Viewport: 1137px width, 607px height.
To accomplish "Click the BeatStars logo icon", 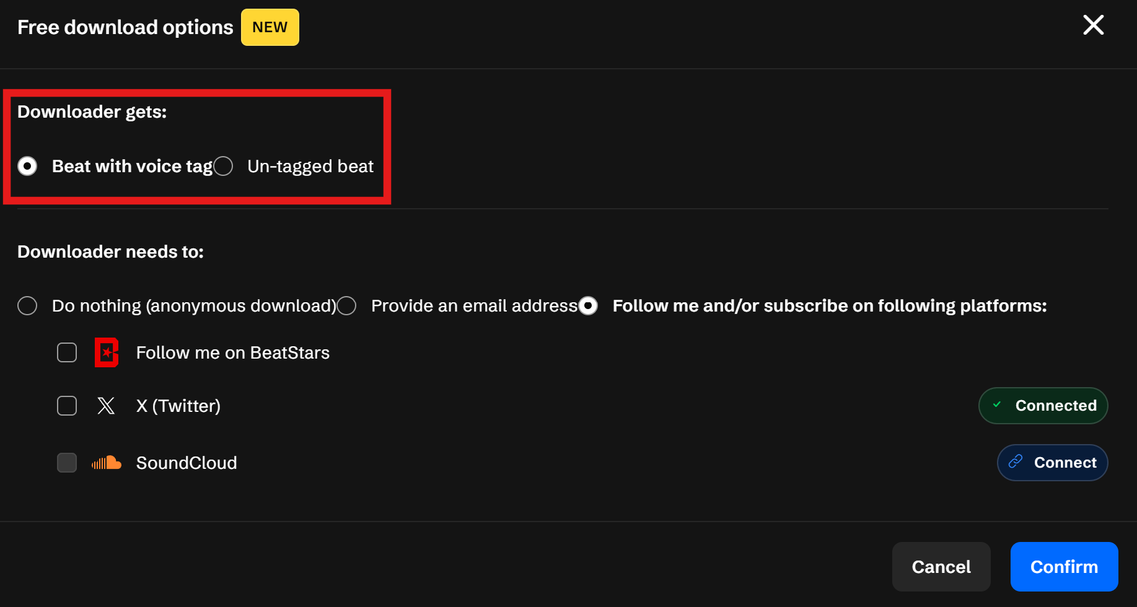I will [107, 352].
